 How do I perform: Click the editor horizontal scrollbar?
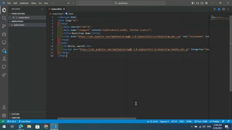point(97,118)
